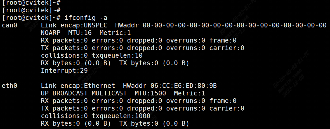
Task: Click the MTU:16 value
Action: 80,33
